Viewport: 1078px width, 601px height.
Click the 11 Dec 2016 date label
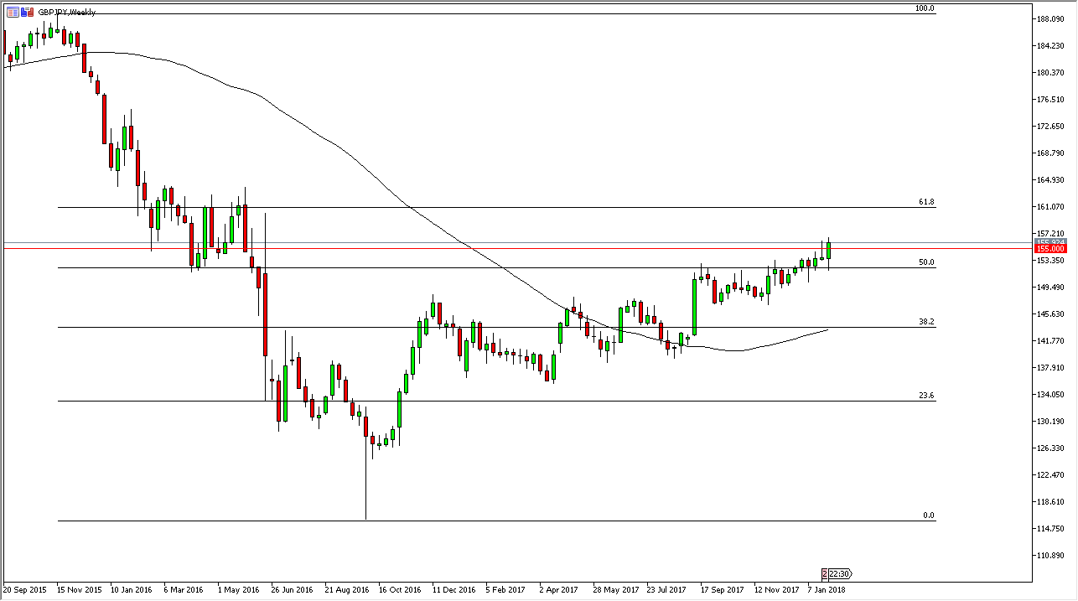pyautogui.click(x=452, y=589)
